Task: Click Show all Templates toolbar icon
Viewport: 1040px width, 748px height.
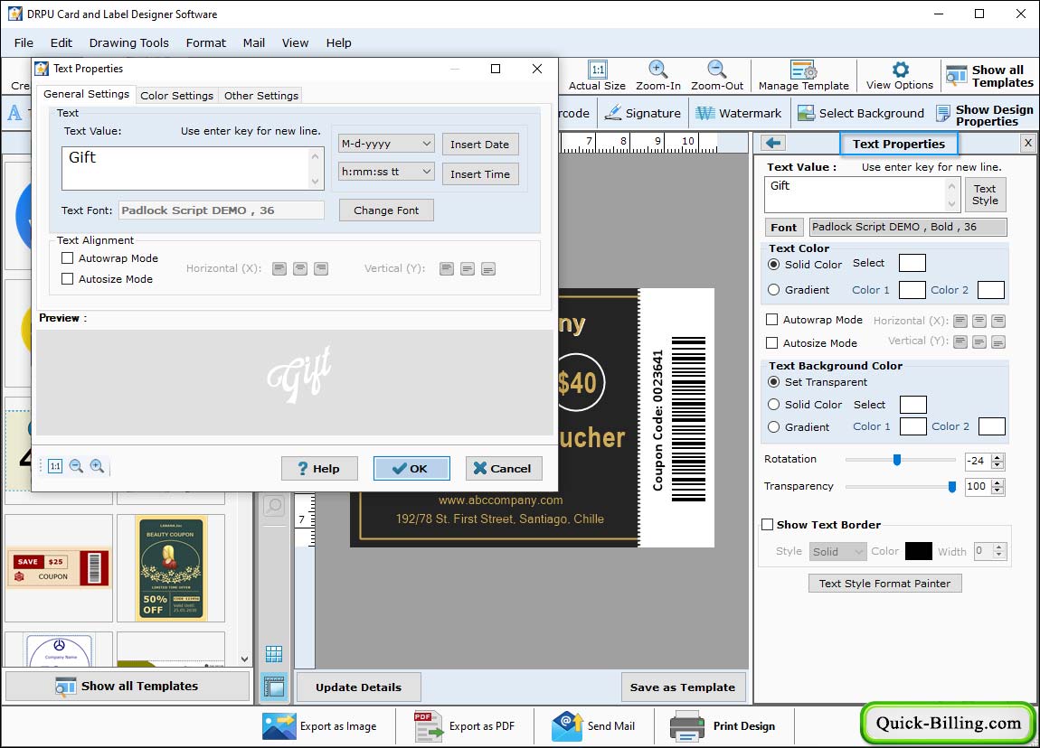Action: [957, 76]
